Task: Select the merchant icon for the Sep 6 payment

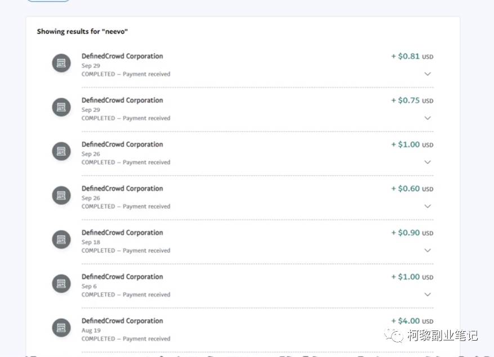Action: click(61, 283)
